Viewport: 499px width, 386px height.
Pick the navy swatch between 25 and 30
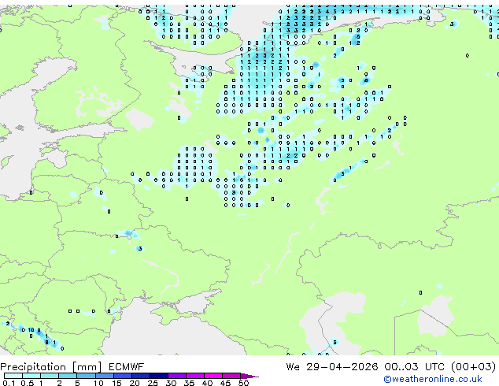[158, 376]
